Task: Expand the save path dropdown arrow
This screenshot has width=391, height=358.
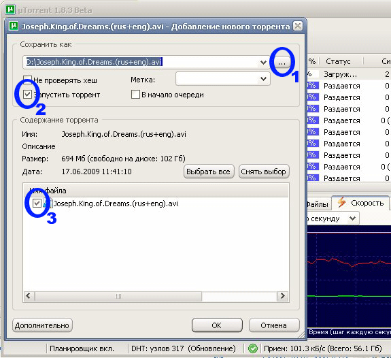Action: click(x=263, y=62)
